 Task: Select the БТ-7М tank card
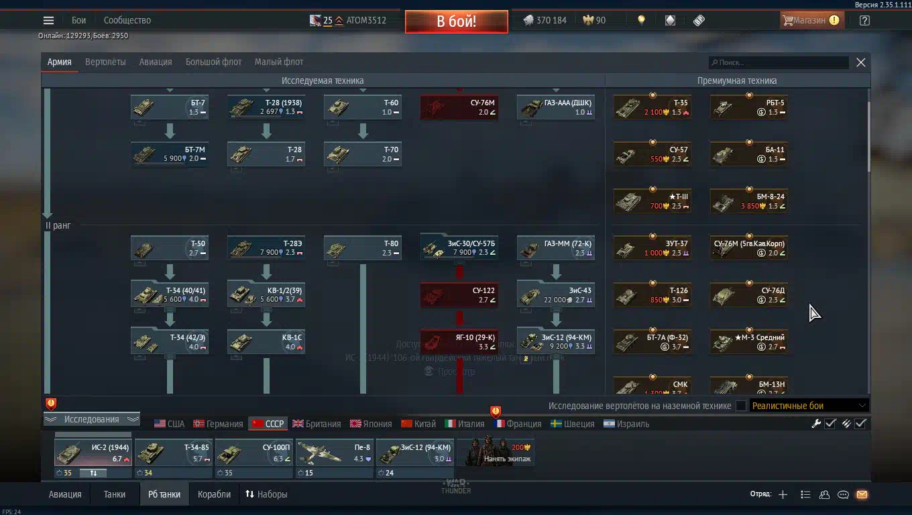(x=170, y=154)
